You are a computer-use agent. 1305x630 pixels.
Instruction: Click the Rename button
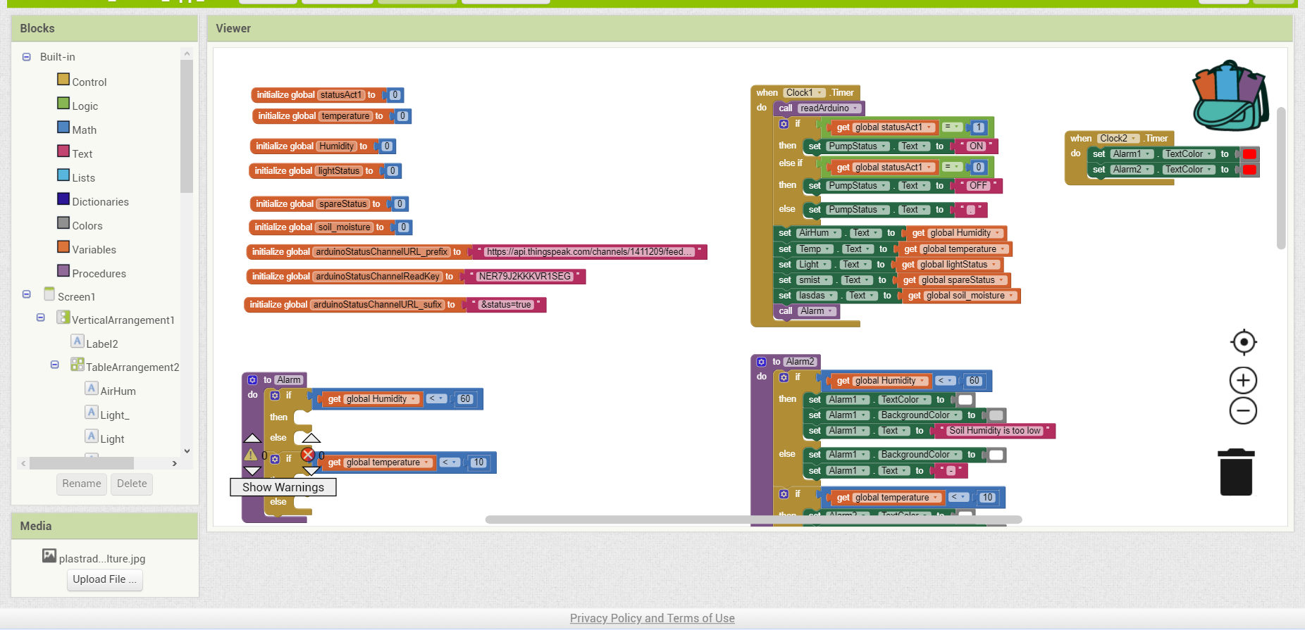(82, 484)
